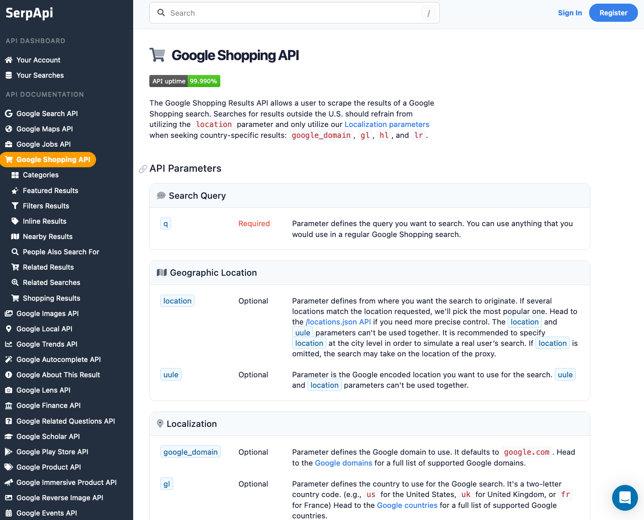The height and width of the screenshot is (520, 644).
Task: Open Google About This Result page
Action: [x=58, y=375]
